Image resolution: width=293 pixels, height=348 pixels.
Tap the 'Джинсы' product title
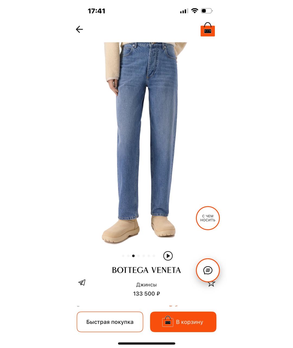(x=146, y=285)
